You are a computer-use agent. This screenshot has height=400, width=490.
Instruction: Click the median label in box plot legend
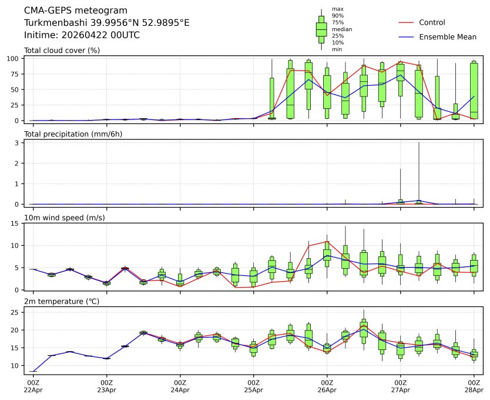pyautogui.click(x=338, y=29)
